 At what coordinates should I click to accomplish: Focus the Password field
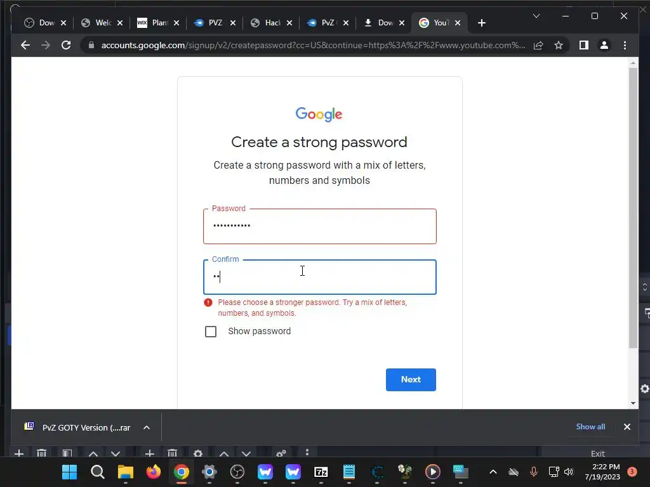pyautogui.click(x=320, y=226)
